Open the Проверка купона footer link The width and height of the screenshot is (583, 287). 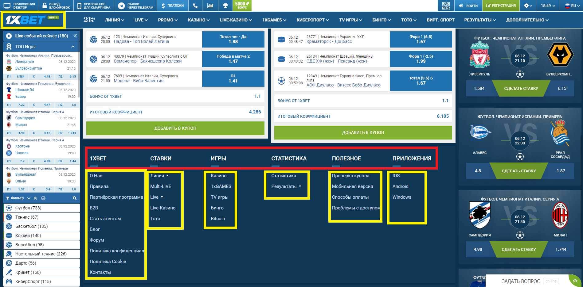350,176
